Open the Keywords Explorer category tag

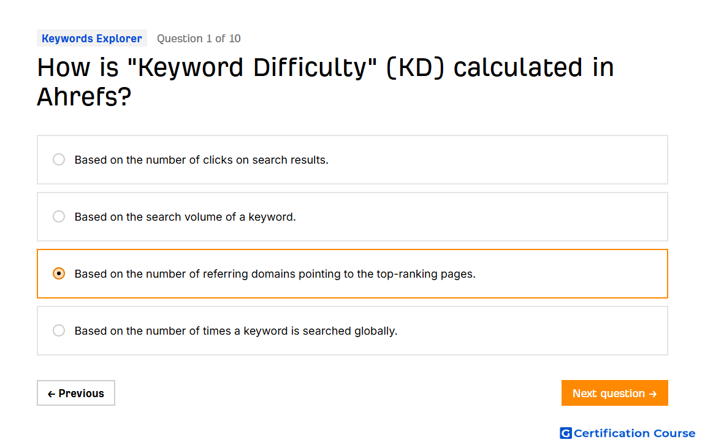click(92, 39)
